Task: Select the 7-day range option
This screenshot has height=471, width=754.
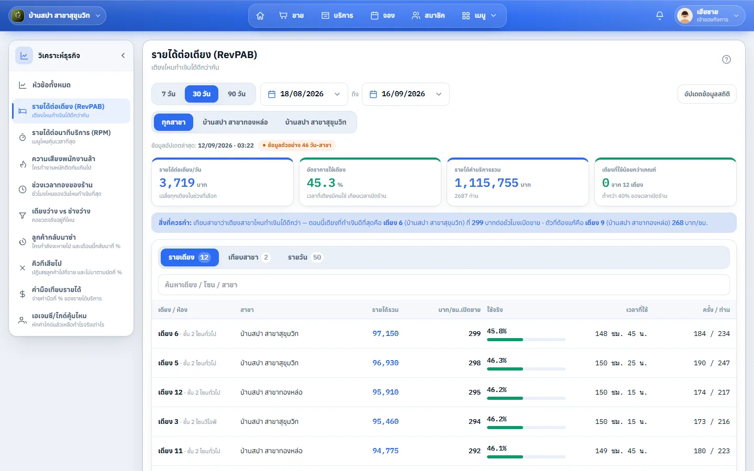Action: point(169,94)
